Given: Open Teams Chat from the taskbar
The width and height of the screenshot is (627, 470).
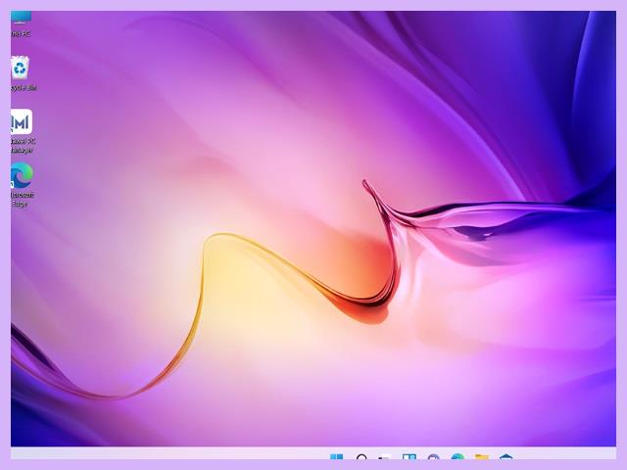Looking at the screenshot, I should pos(433,456).
